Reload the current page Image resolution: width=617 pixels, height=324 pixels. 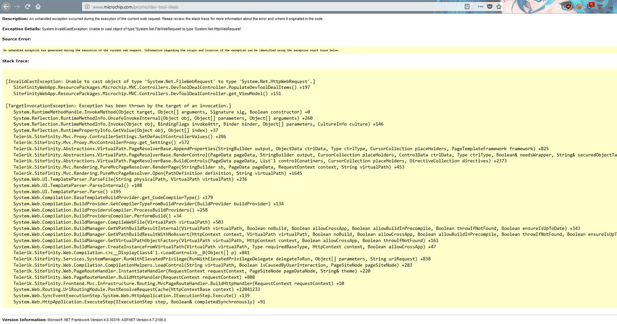[x=28, y=7]
